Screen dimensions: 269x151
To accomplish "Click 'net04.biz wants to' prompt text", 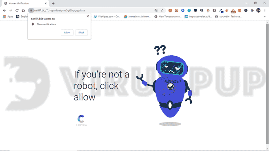I will click(43, 19).
